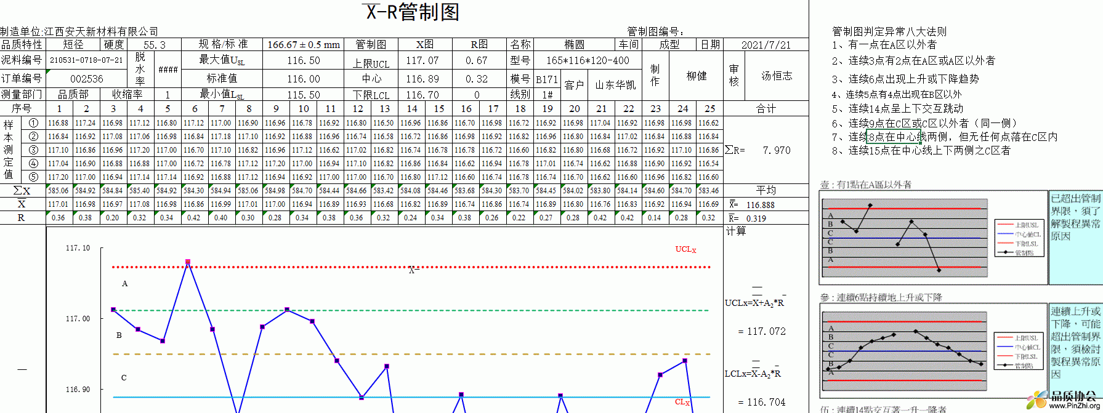The image size is (1103, 413).
Task: Click the 制作 name 柳健
Action: coord(696,76)
